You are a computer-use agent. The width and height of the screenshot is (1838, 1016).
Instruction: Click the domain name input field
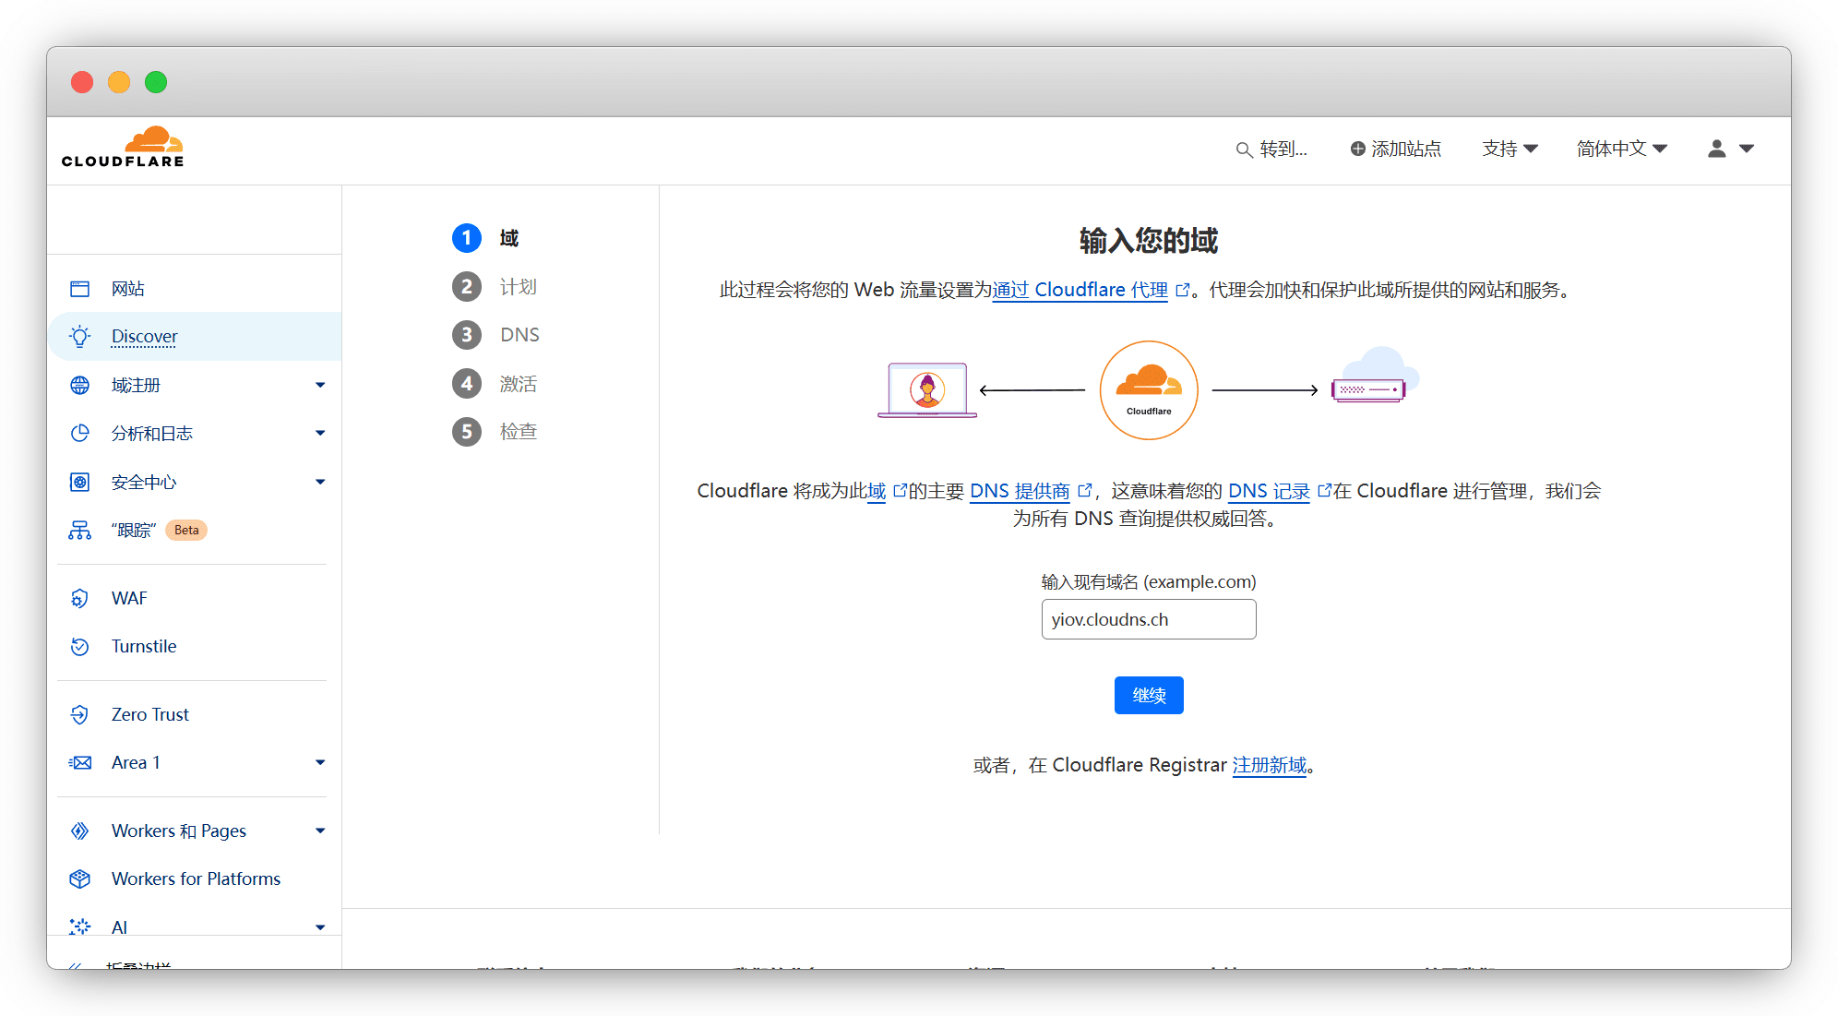(1149, 619)
